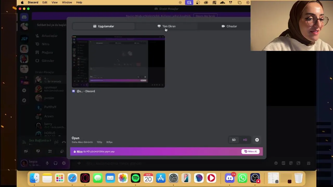Open Calendar from the Dock
This screenshot has width=333, height=187.
[x=148, y=178]
